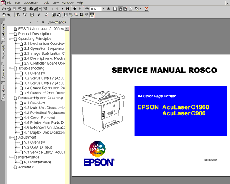
Task: Open the Help menu
Action: (x=80, y=3)
